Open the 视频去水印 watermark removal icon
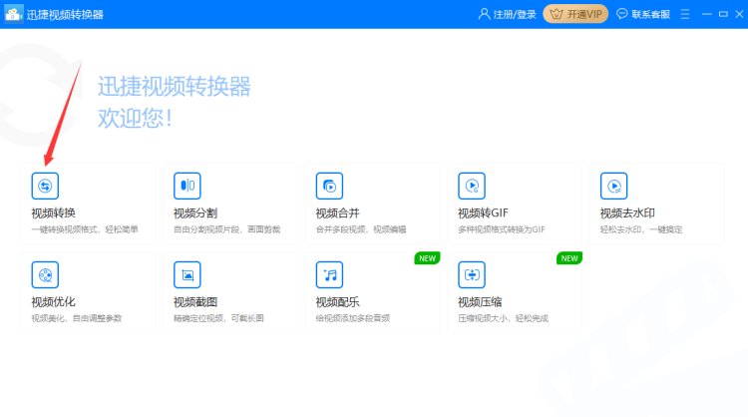This screenshot has width=748, height=417. 613,186
